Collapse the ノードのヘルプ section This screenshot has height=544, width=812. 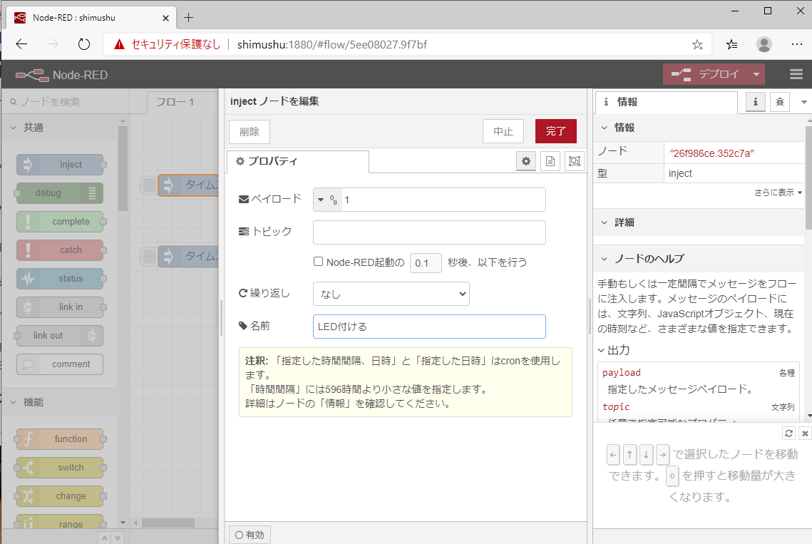[x=699, y=259]
